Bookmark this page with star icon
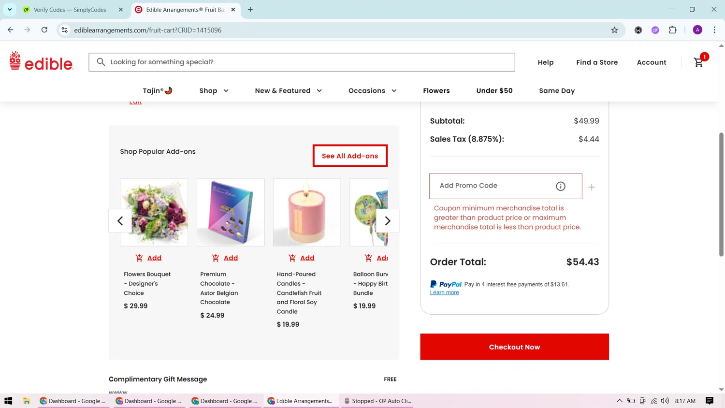 (x=614, y=30)
